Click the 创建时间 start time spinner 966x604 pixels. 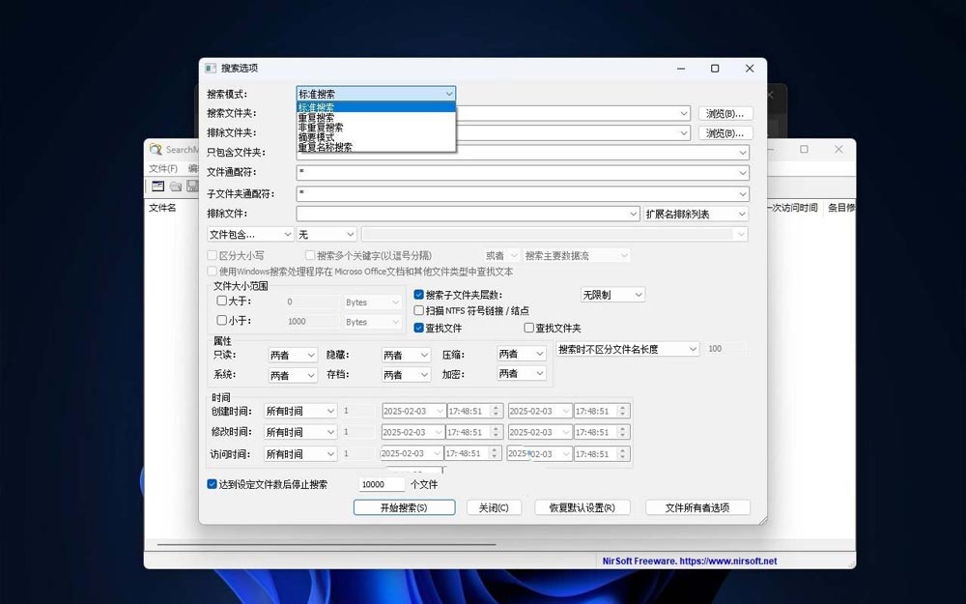tap(496, 411)
